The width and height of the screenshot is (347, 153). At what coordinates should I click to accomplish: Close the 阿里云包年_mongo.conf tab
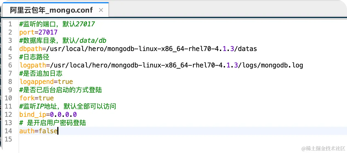[x=101, y=10]
